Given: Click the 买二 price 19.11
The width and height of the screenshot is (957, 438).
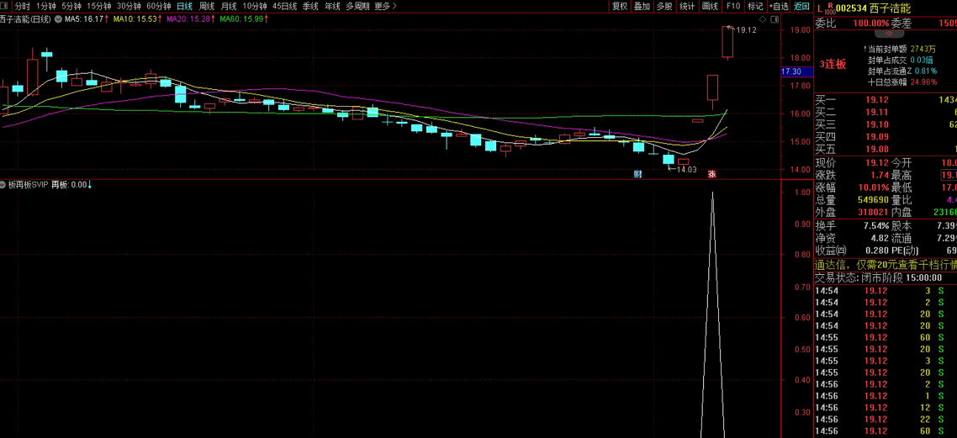Looking at the screenshot, I should click(875, 112).
